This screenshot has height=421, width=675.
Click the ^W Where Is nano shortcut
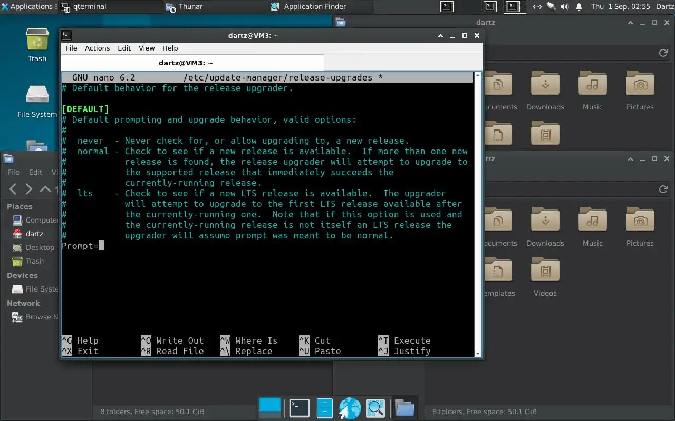tap(249, 340)
